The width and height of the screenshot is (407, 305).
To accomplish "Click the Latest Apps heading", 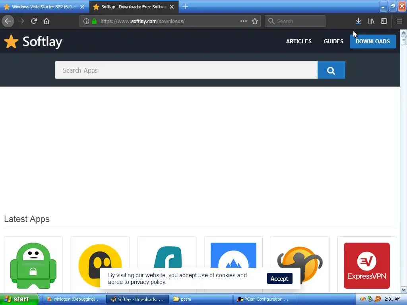I will pyautogui.click(x=27, y=219).
